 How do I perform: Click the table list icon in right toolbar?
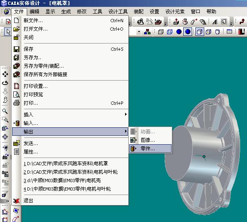click(x=229, y=32)
